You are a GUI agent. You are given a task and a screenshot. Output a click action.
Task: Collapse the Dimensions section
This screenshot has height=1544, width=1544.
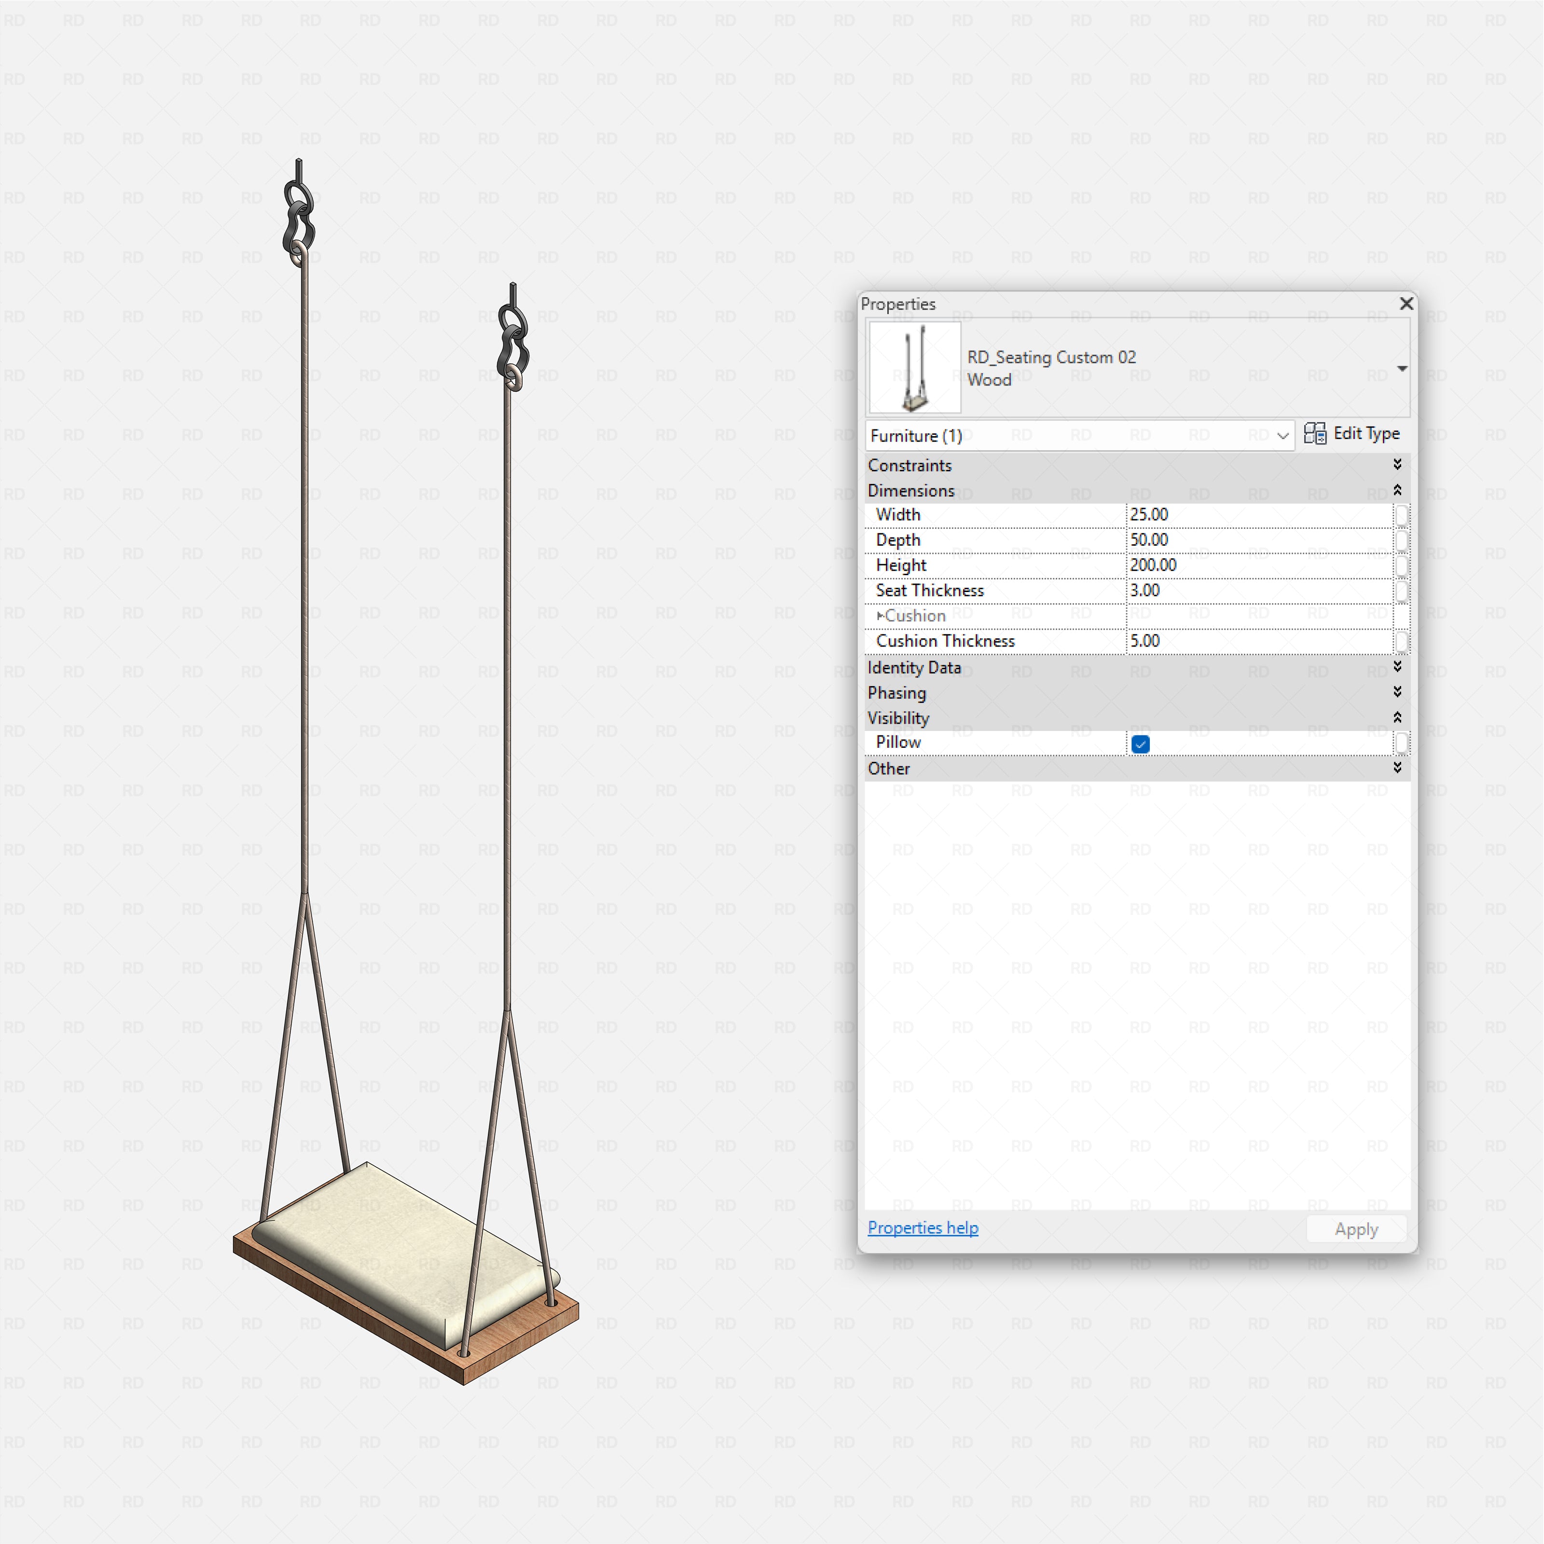[x=1398, y=490]
